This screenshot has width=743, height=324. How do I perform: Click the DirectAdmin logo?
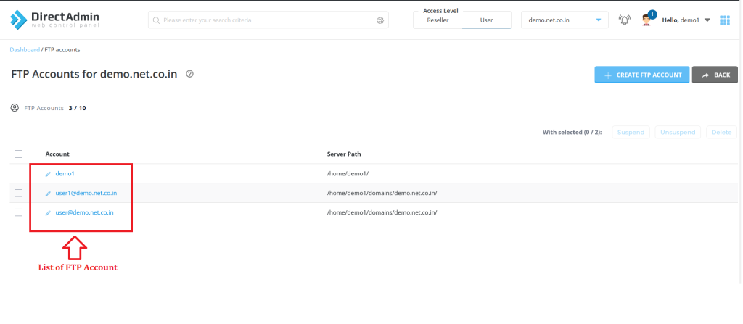click(54, 20)
